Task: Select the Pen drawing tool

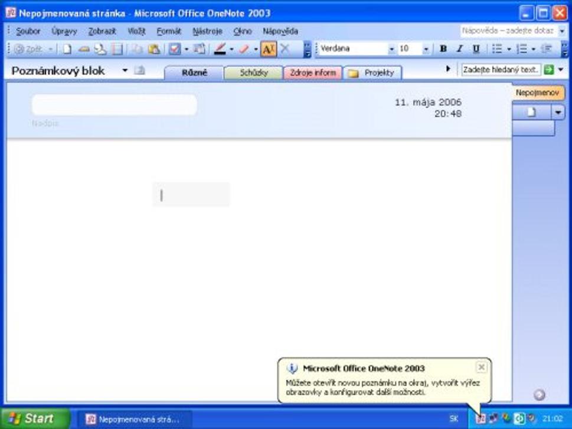Action: point(220,49)
